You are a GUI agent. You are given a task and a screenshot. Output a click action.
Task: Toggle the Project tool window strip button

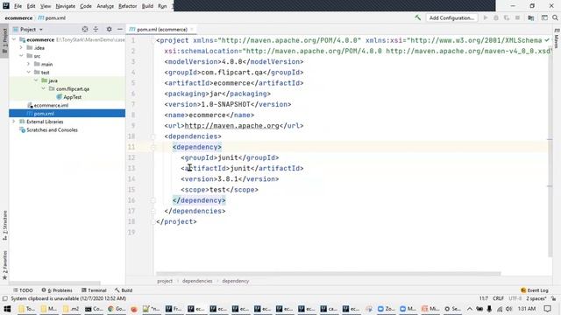pos(4,40)
